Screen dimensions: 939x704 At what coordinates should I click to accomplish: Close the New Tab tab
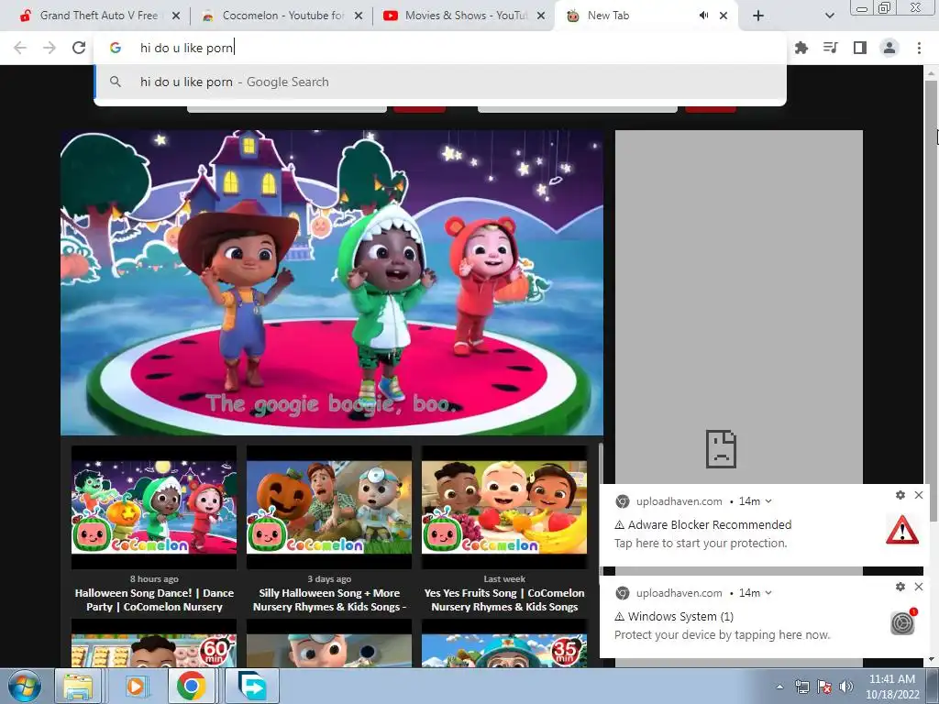tap(724, 16)
